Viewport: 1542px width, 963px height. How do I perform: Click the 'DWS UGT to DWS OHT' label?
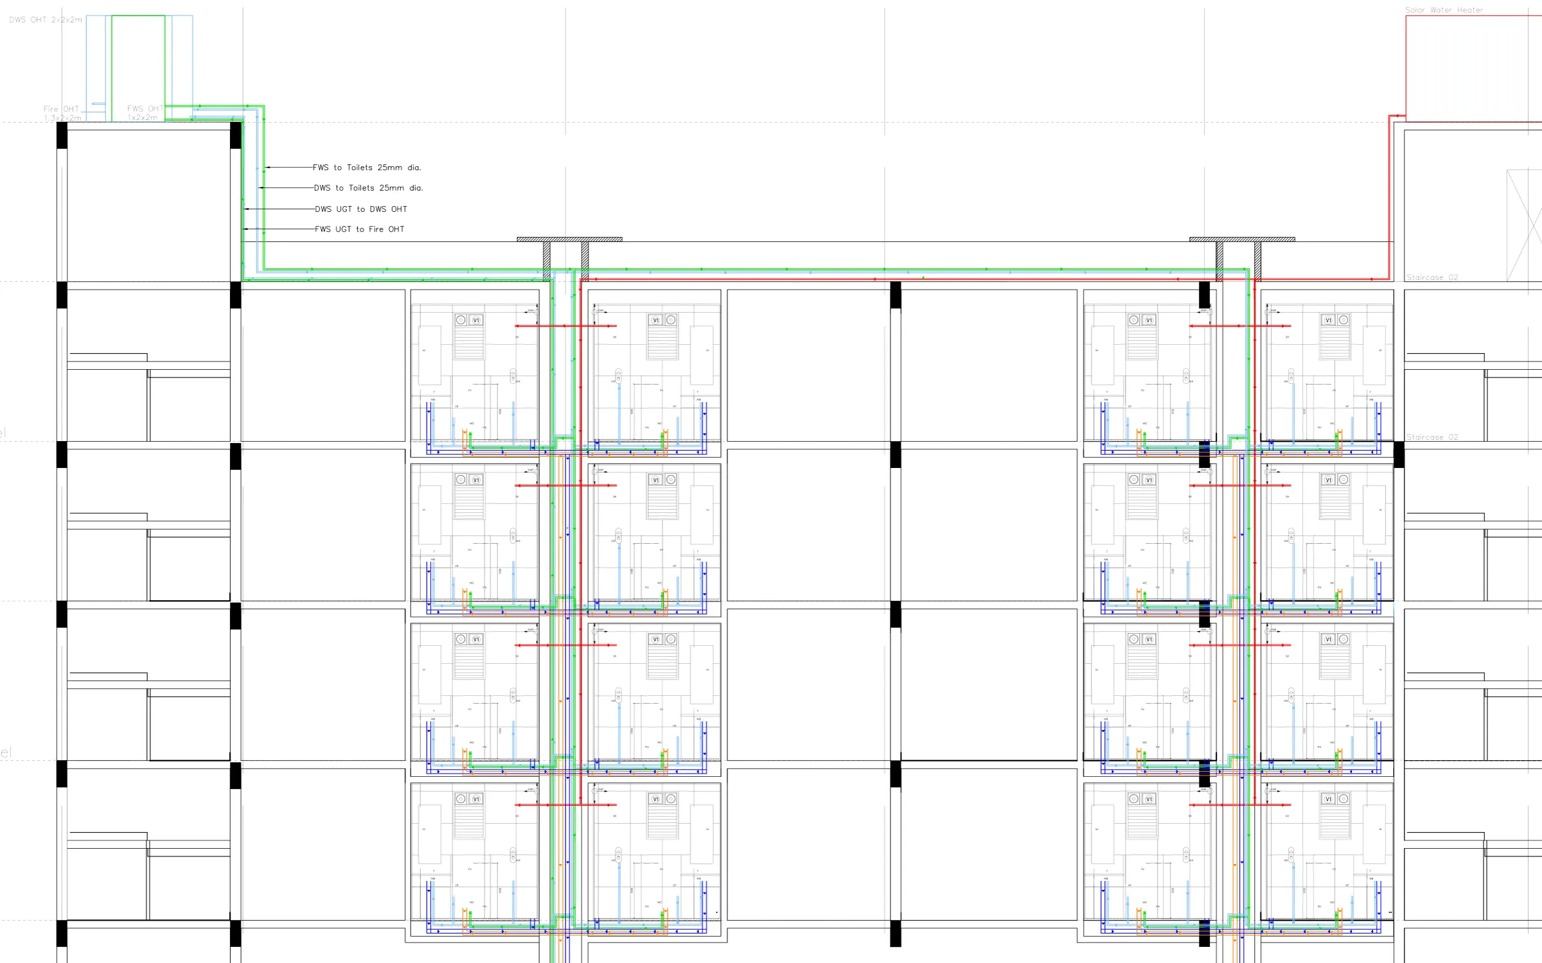[360, 209]
